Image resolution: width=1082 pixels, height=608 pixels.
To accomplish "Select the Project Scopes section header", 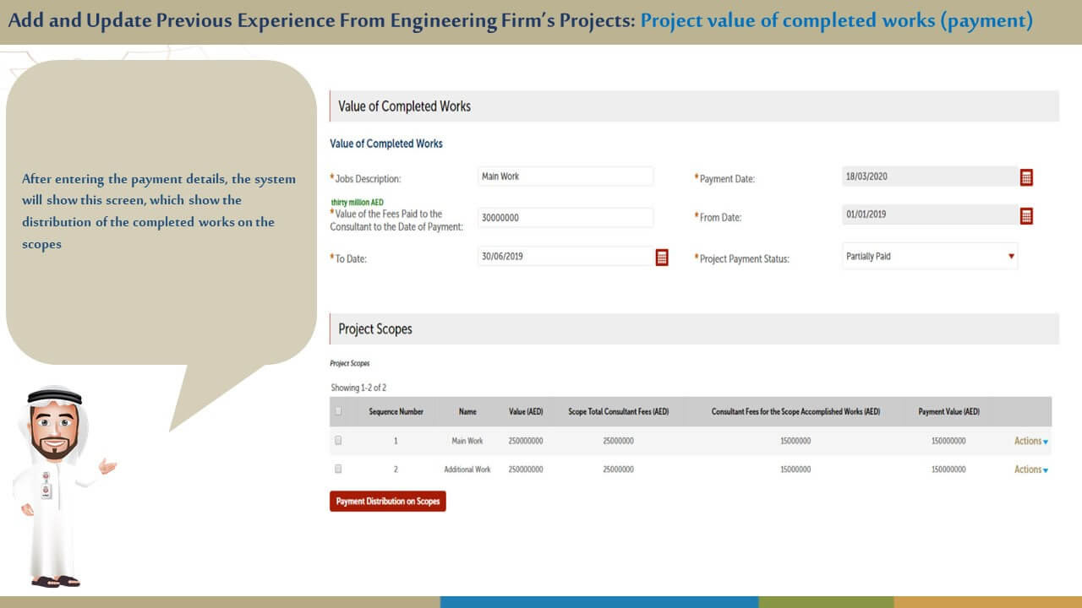I will 375,329.
